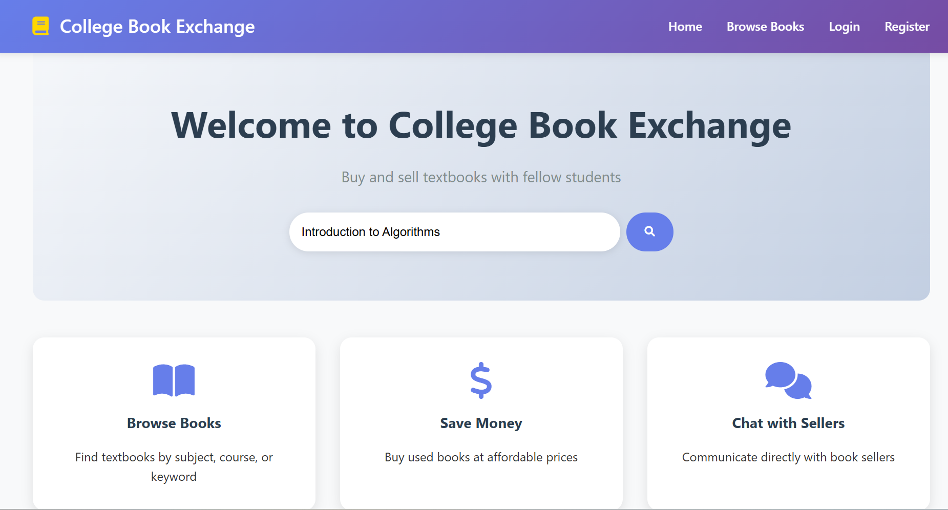
Task: Click the open book icon above Browse Books
Action: pos(174,379)
